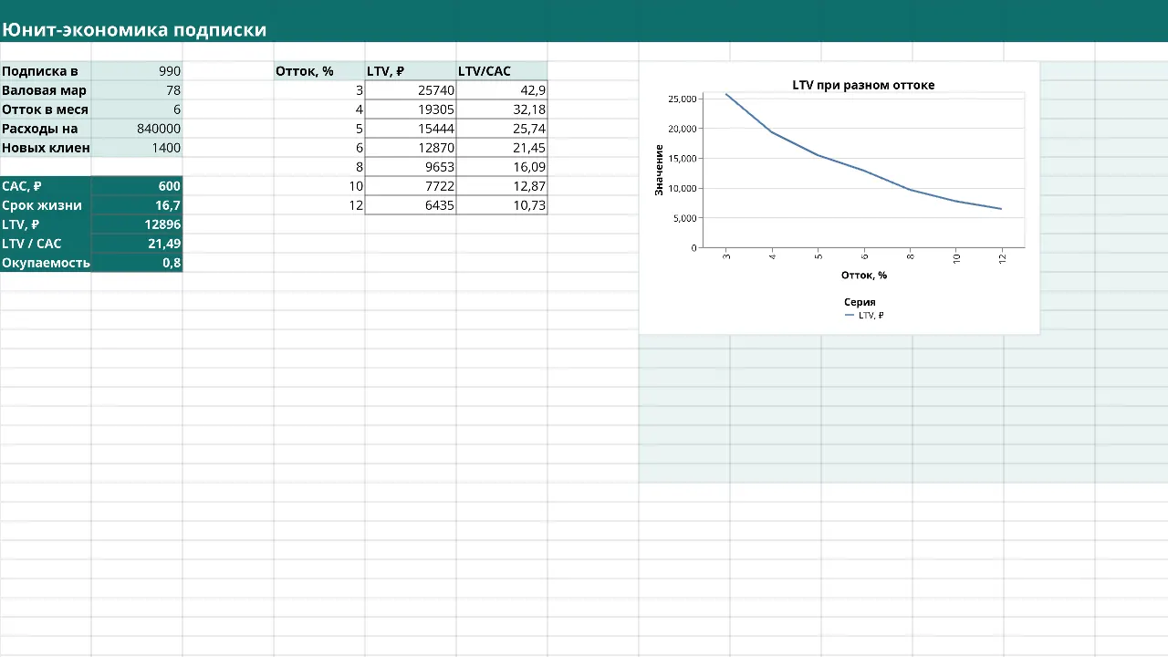Select the new clients value 1400

pos(137,148)
